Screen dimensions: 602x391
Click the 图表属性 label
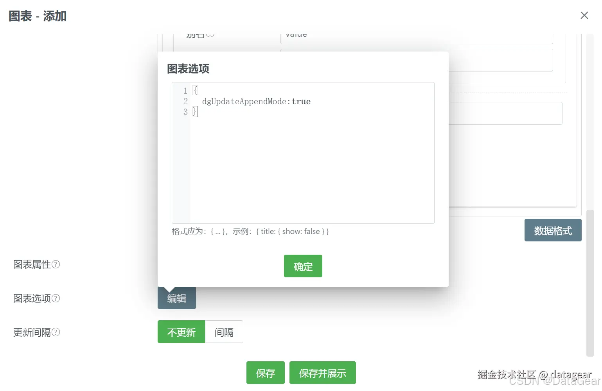pos(32,264)
